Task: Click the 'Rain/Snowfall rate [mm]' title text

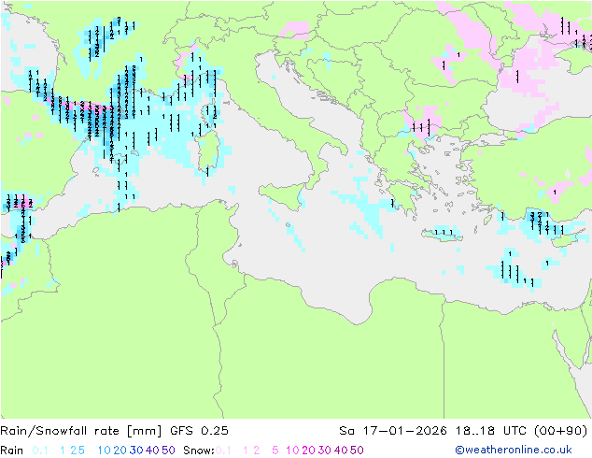Action: [81, 431]
